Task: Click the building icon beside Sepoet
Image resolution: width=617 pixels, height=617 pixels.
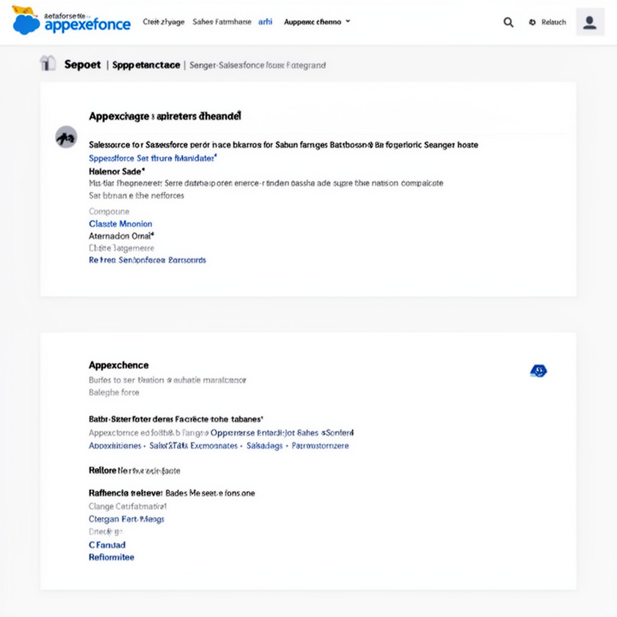Action: click(x=48, y=63)
